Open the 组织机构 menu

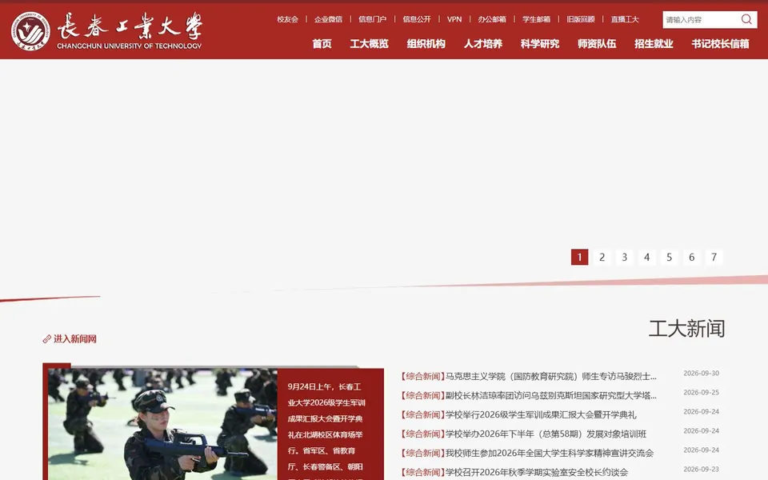click(426, 43)
